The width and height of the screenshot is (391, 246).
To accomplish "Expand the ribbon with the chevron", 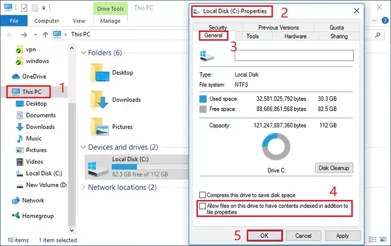I will pyautogui.click(x=375, y=21).
